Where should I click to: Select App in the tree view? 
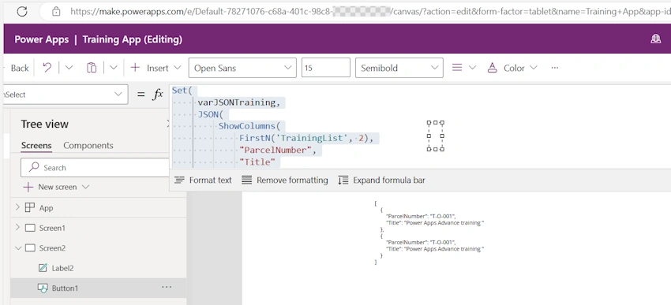(x=47, y=208)
